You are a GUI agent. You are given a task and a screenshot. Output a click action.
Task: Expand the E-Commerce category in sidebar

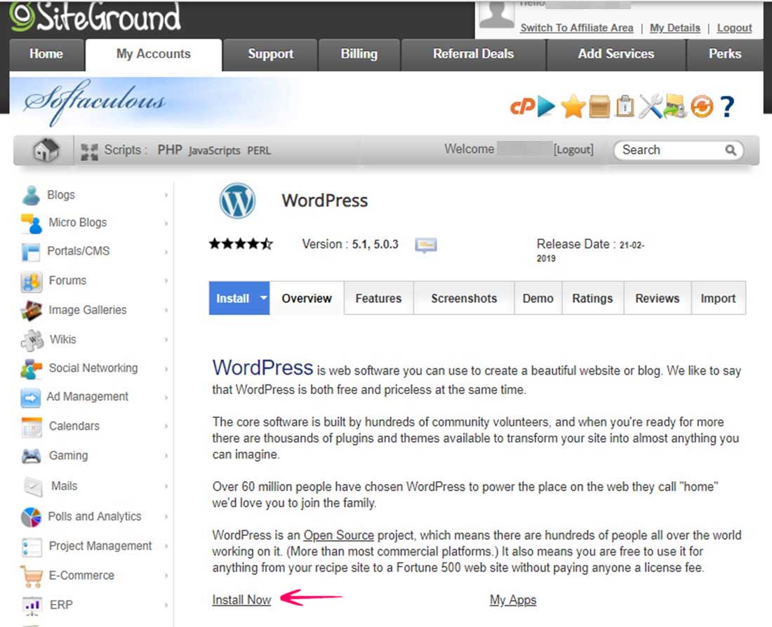[x=81, y=575]
